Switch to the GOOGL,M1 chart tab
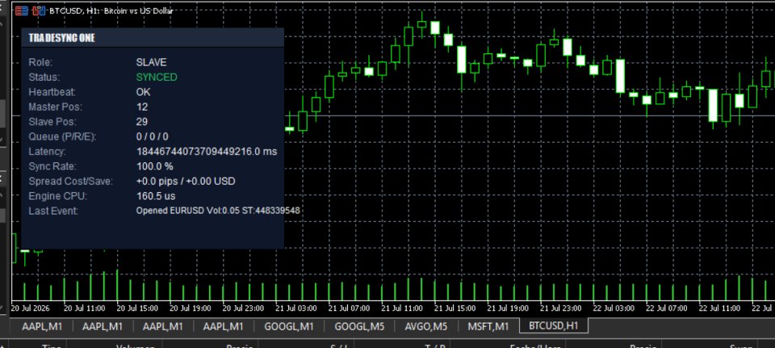This screenshot has width=775, height=348. pos(289,326)
